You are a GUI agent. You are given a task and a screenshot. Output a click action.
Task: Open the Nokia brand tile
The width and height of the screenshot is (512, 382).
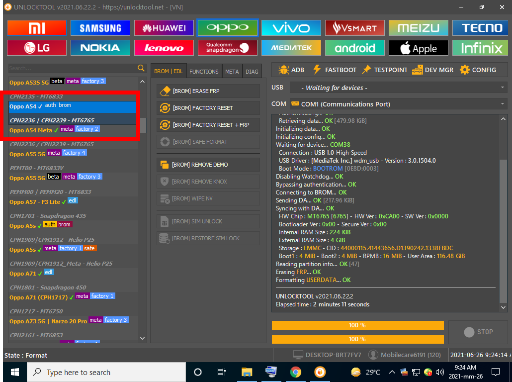click(100, 48)
